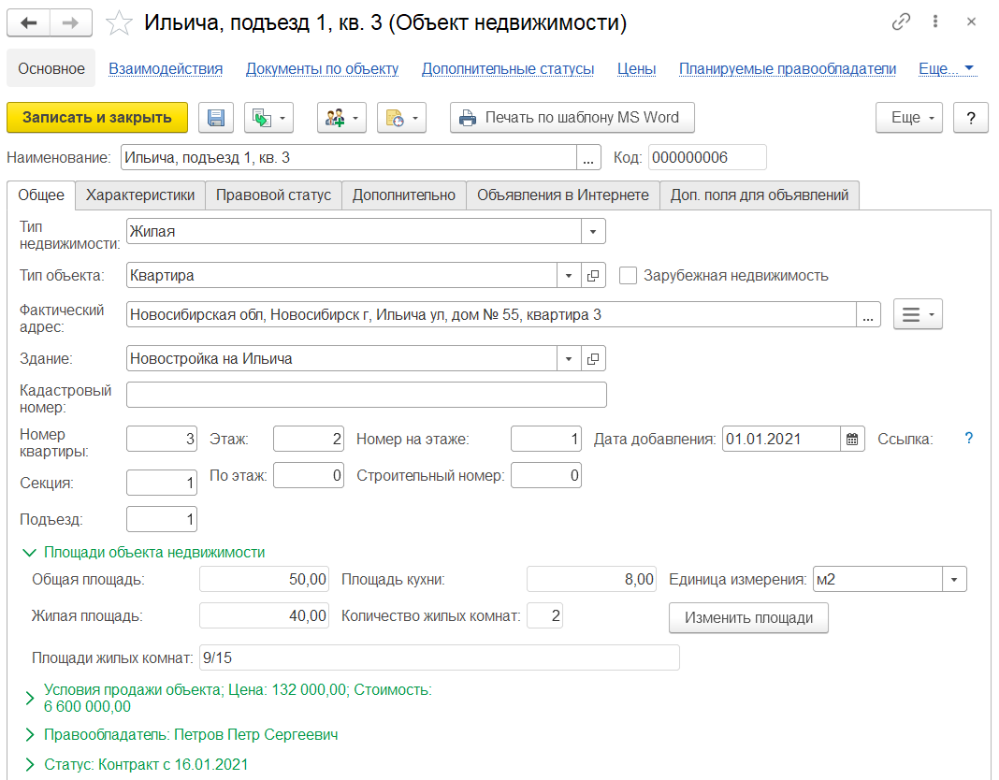The height and width of the screenshot is (780, 999).
Task: Open Планируемые правообладатели link
Action: pos(788,69)
